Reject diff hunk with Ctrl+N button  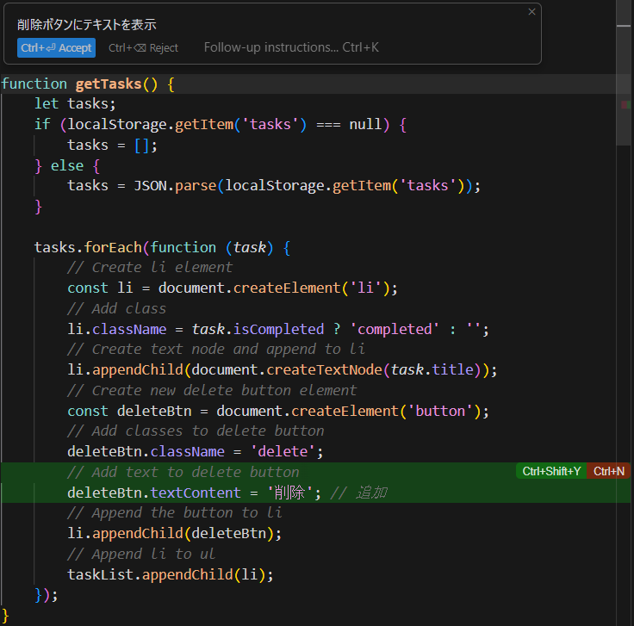click(609, 471)
